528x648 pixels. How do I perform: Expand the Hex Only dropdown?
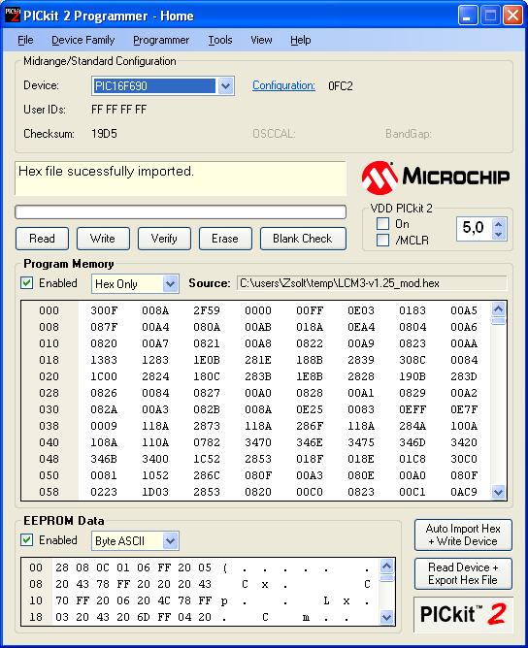[170, 284]
